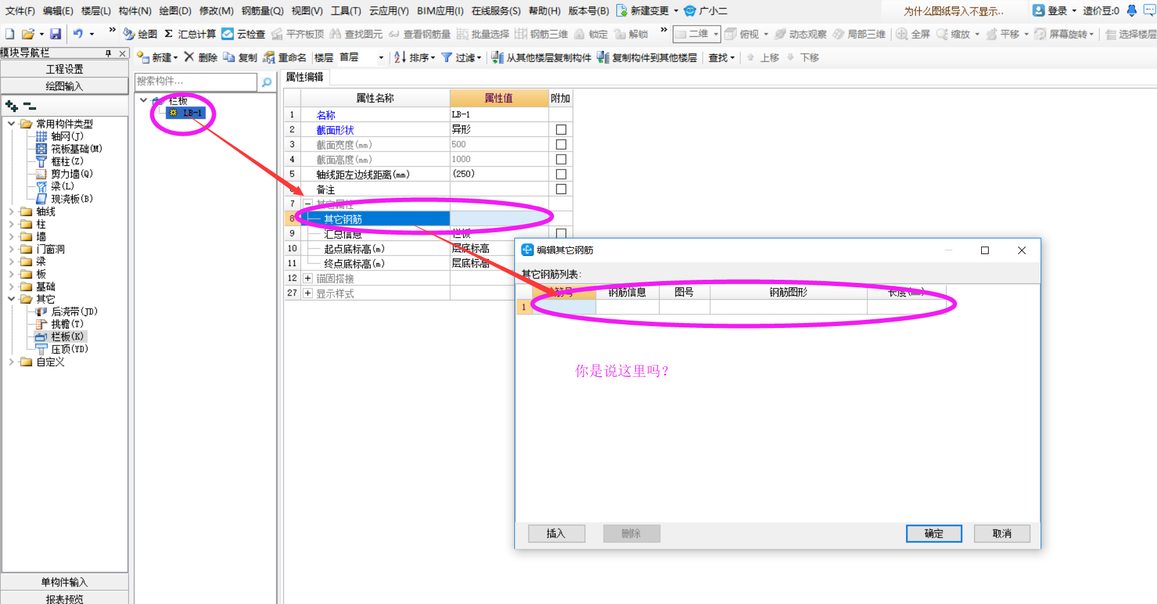Click the New file icon
This screenshot has height=604, width=1157.
[9, 34]
